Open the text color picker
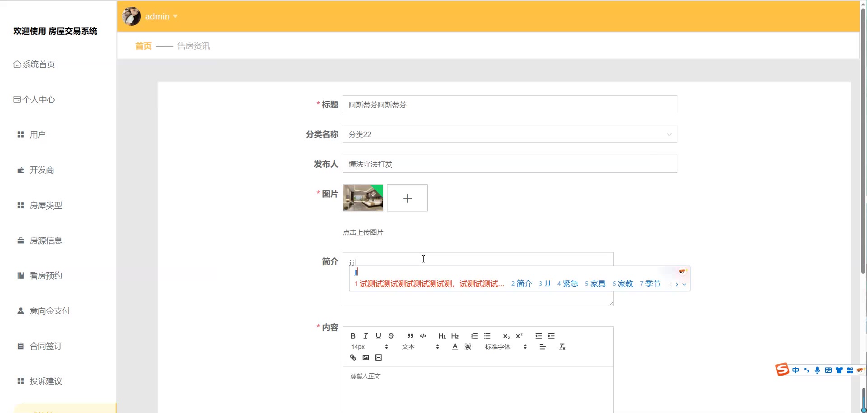The image size is (867, 413). click(x=455, y=347)
